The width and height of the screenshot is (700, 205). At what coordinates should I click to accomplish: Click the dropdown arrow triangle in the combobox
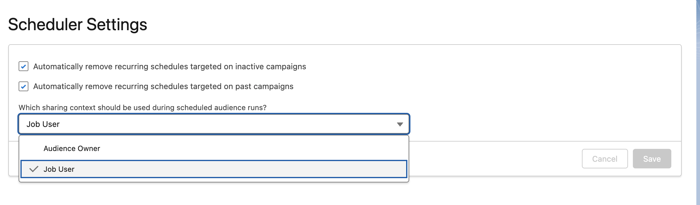(x=400, y=124)
